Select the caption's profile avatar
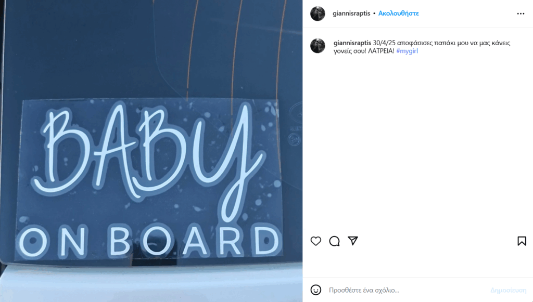 318,46
